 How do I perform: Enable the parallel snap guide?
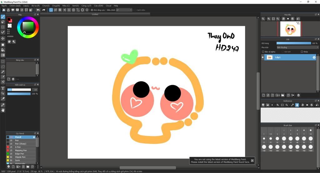[56, 10]
